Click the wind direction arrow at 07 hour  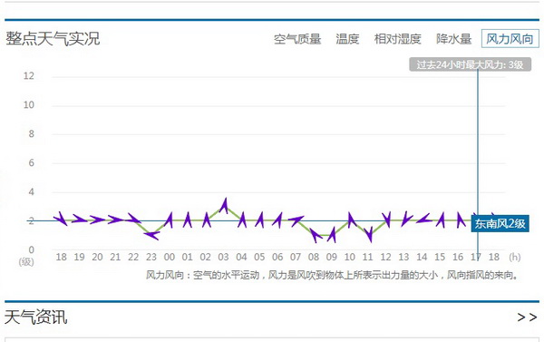[x=296, y=220]
